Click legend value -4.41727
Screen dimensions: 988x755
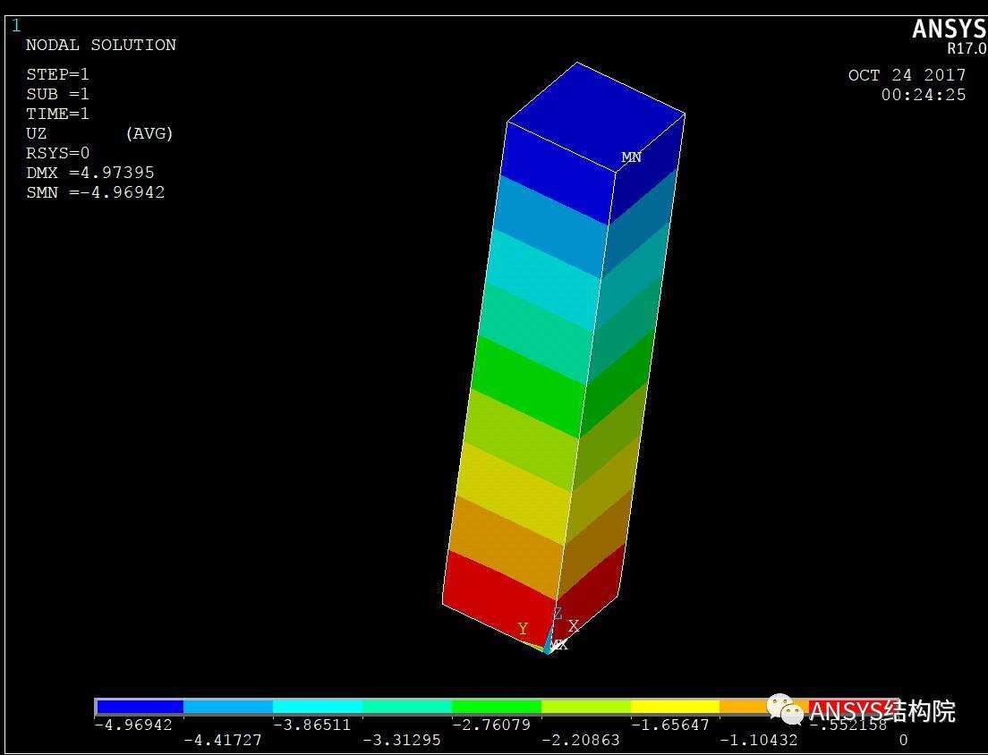[223, 740]
